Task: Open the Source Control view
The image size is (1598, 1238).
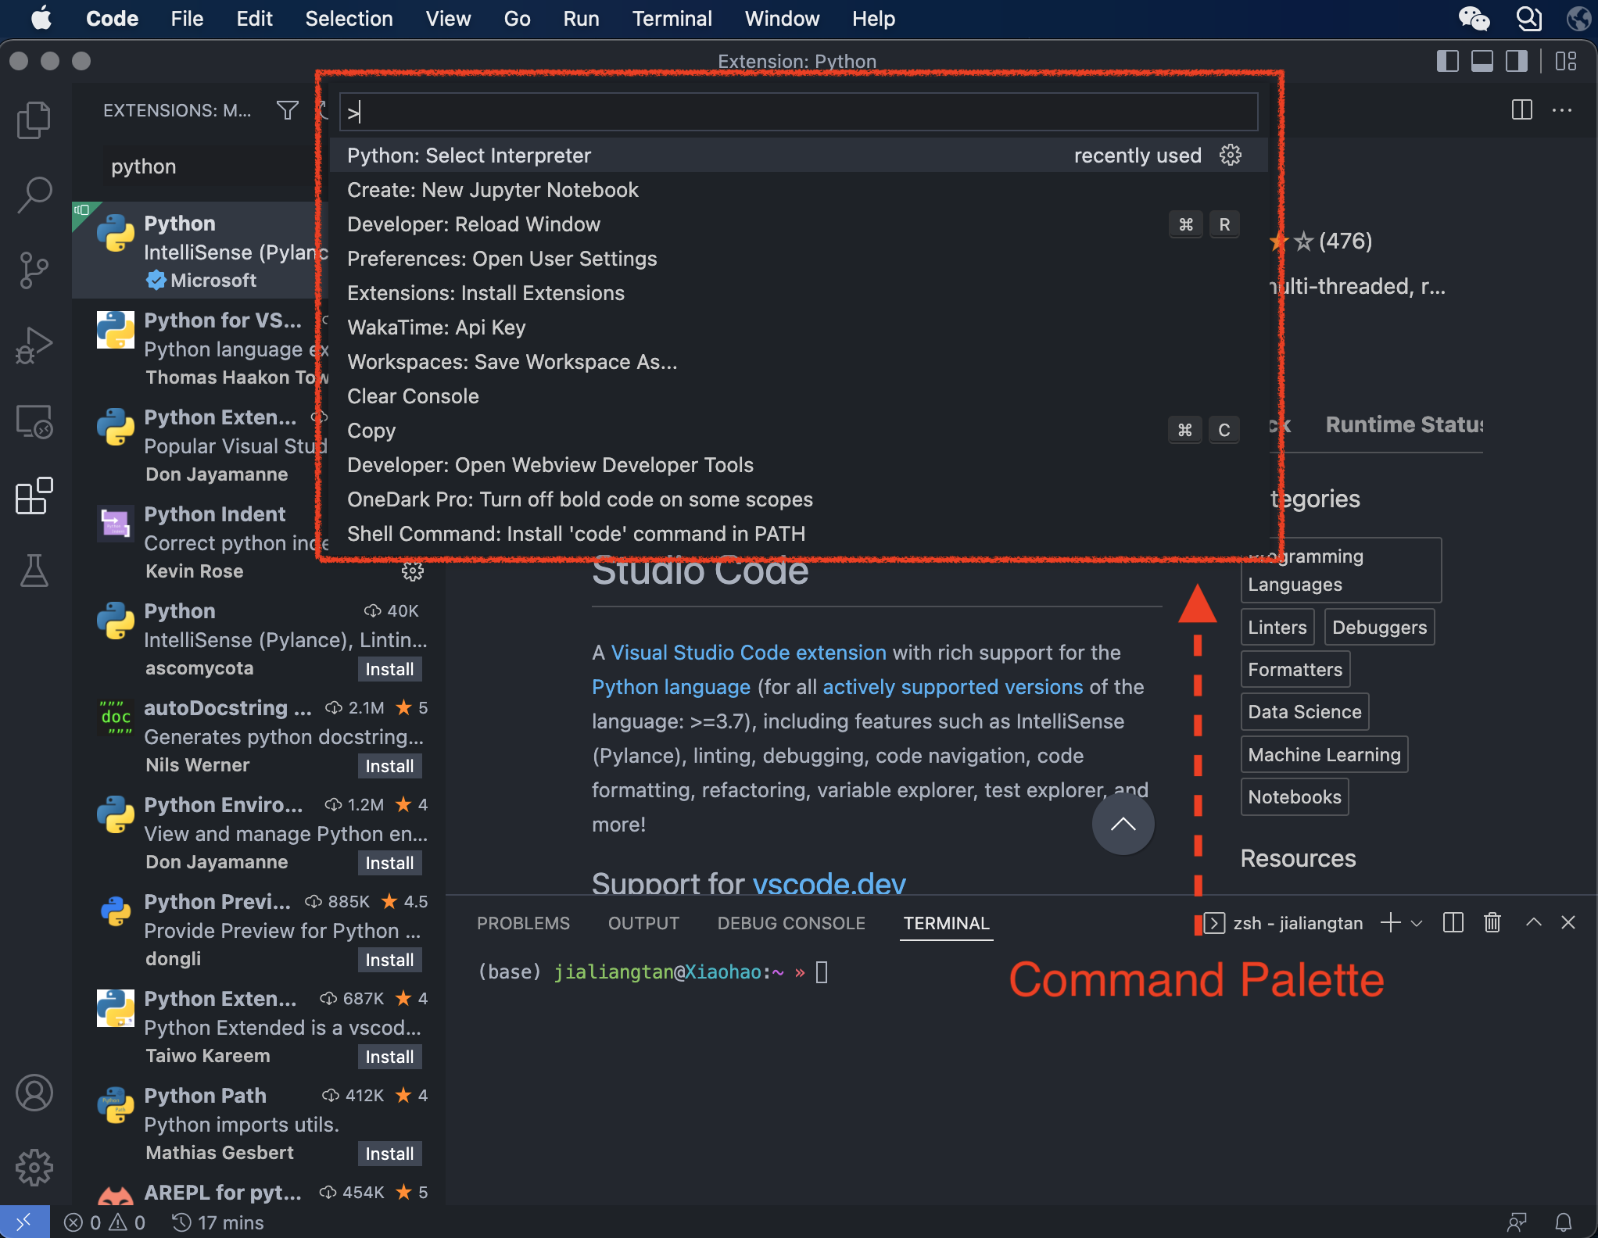Action: [34, 270]
